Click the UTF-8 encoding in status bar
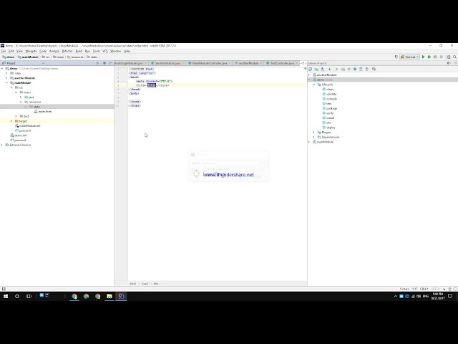This screenshot has height=344, width=458. point(435,289)
